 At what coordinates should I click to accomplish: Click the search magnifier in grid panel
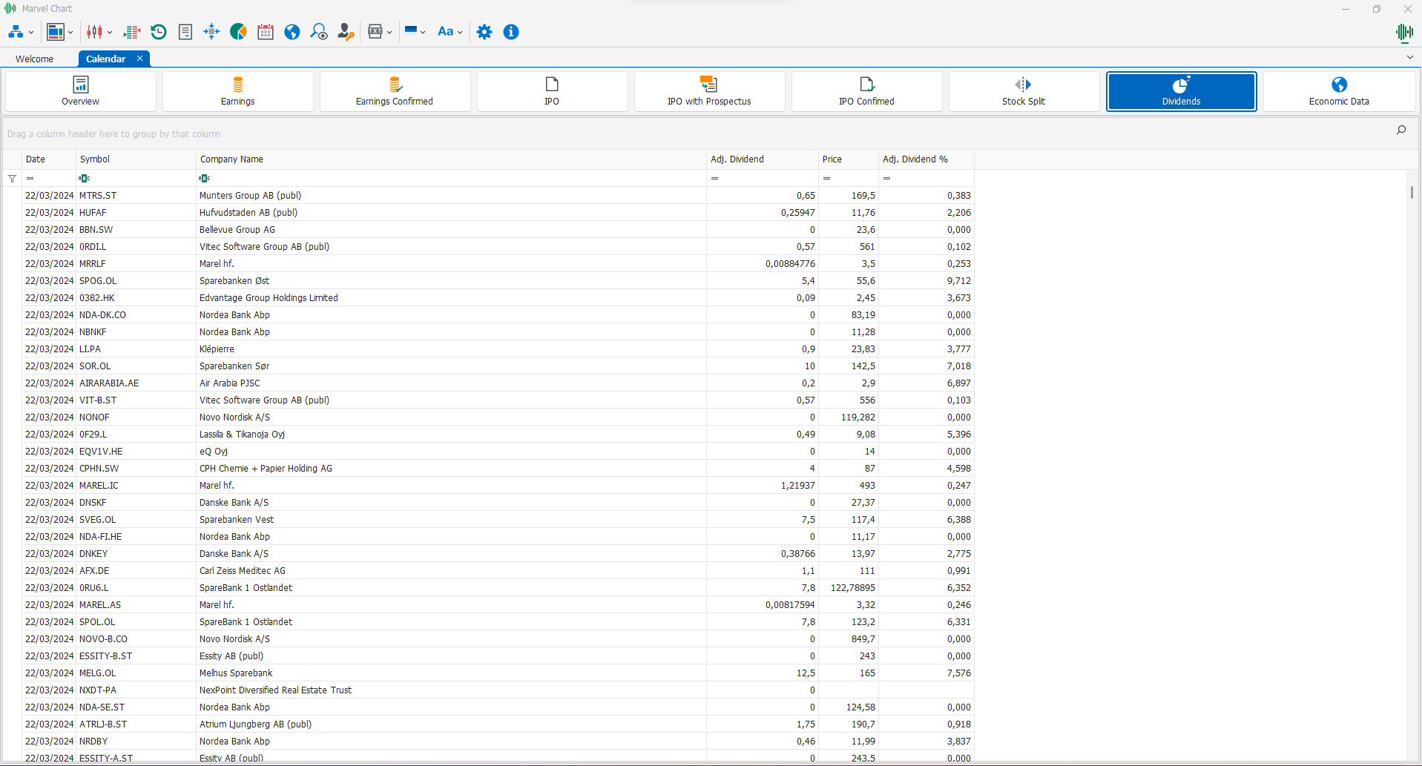[x=1401, y=130]
